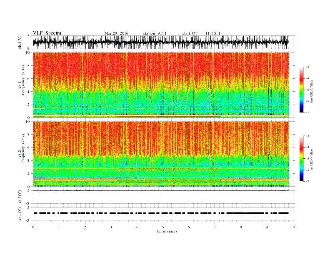Click the ch.4 dashed signal trace
The image size is (330, 255).
(161, 213)
